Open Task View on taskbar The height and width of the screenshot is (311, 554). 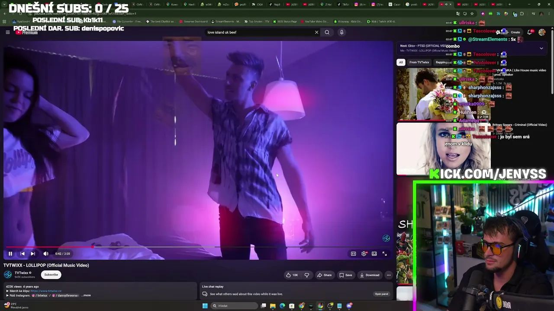pos(263,306)
